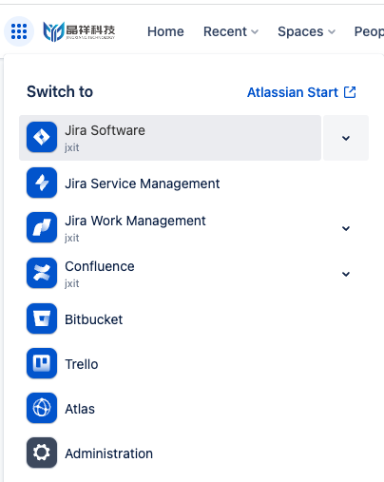Click the company logo in the header
Viewport: 384px width, 482px height.
point(79,31)
